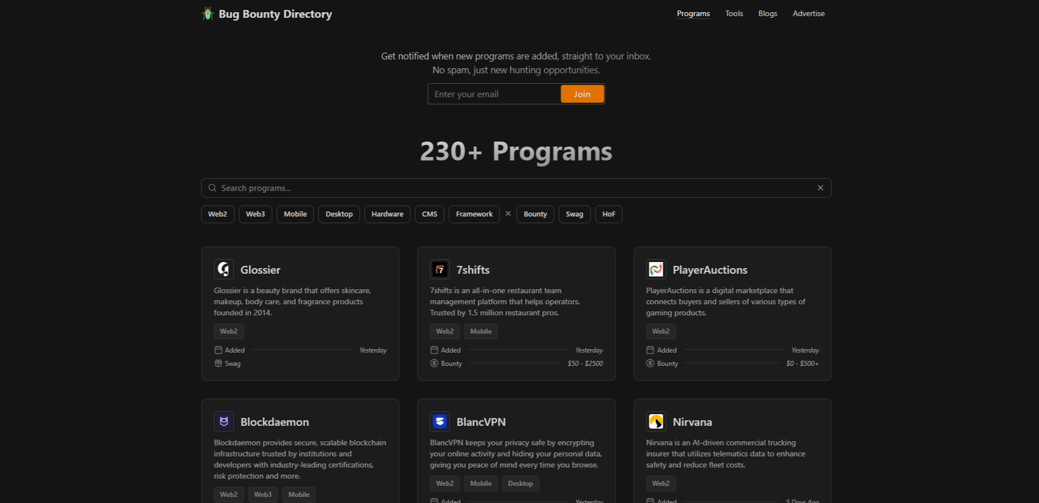Click the orange Join button
1039x503 pixels.
click(x=582, y=94)
